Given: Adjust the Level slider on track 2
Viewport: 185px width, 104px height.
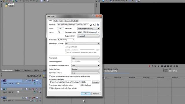Looking at the screenshot, I should pyautogui.click(x=18, y=92).
